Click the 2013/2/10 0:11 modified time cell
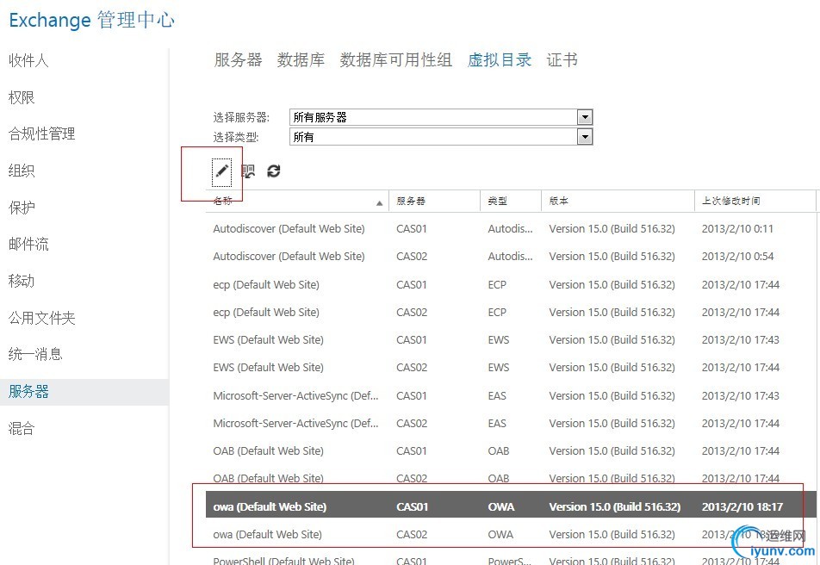This screenshot has height=565, width=820. click(x=736, y=228)
